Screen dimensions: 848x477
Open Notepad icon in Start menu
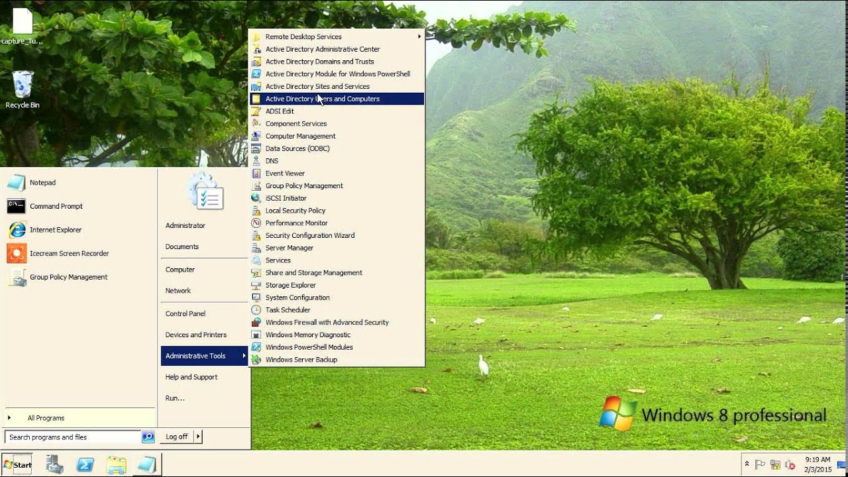click(x=17, y=183)
